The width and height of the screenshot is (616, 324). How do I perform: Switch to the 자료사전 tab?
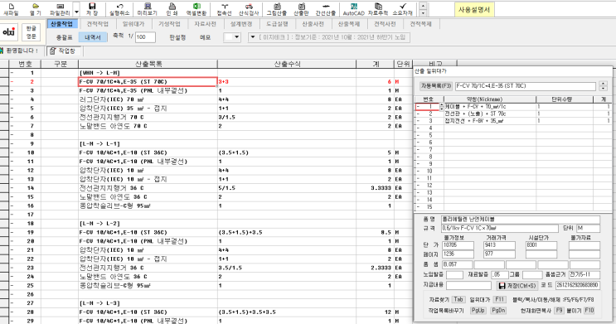click(x=205, y=24)
